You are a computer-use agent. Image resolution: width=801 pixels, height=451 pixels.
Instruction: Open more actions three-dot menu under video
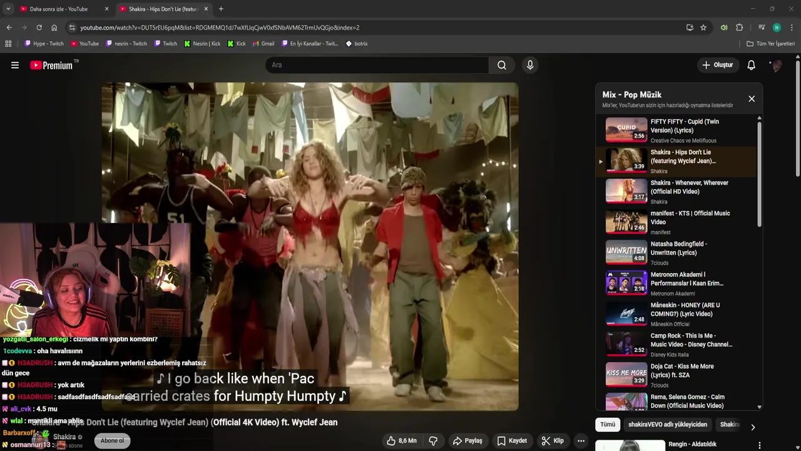(581, 441)
